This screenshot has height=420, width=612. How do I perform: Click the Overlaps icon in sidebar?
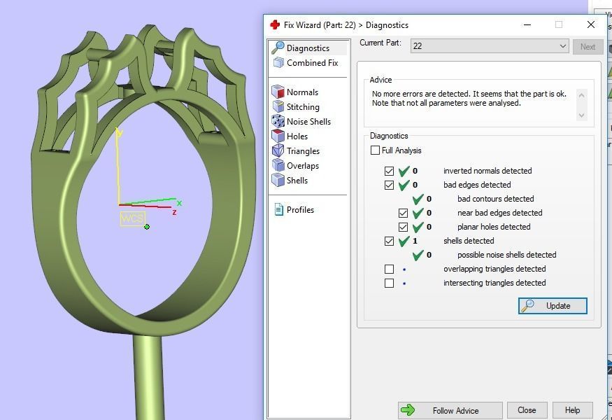tap(278, 165)
